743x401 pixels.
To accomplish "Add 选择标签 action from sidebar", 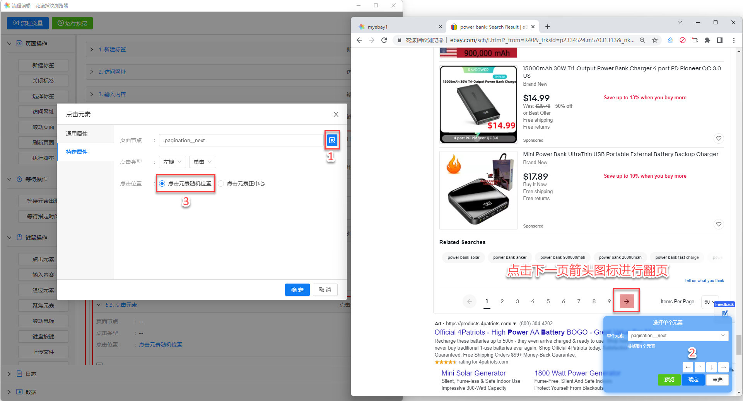I will (x=43, y=96).
